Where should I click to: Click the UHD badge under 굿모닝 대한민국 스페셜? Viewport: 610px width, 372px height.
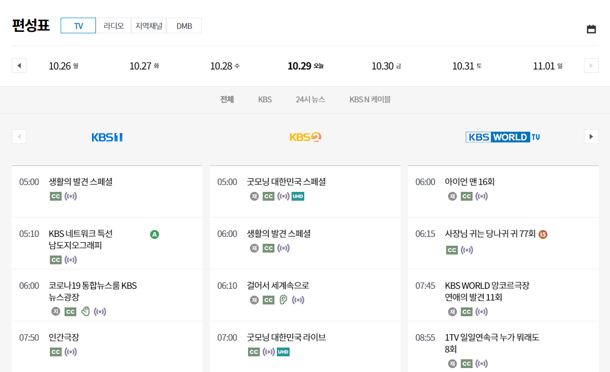(x=298, y=196)
